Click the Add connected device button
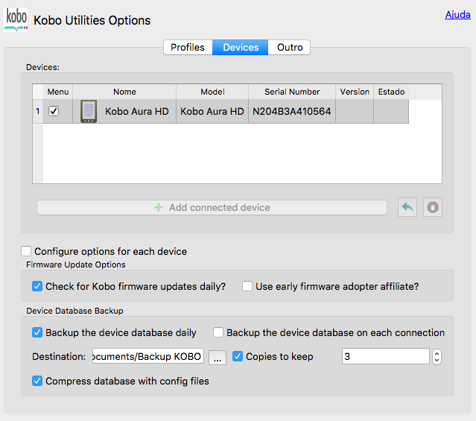 tap(212, 207)
